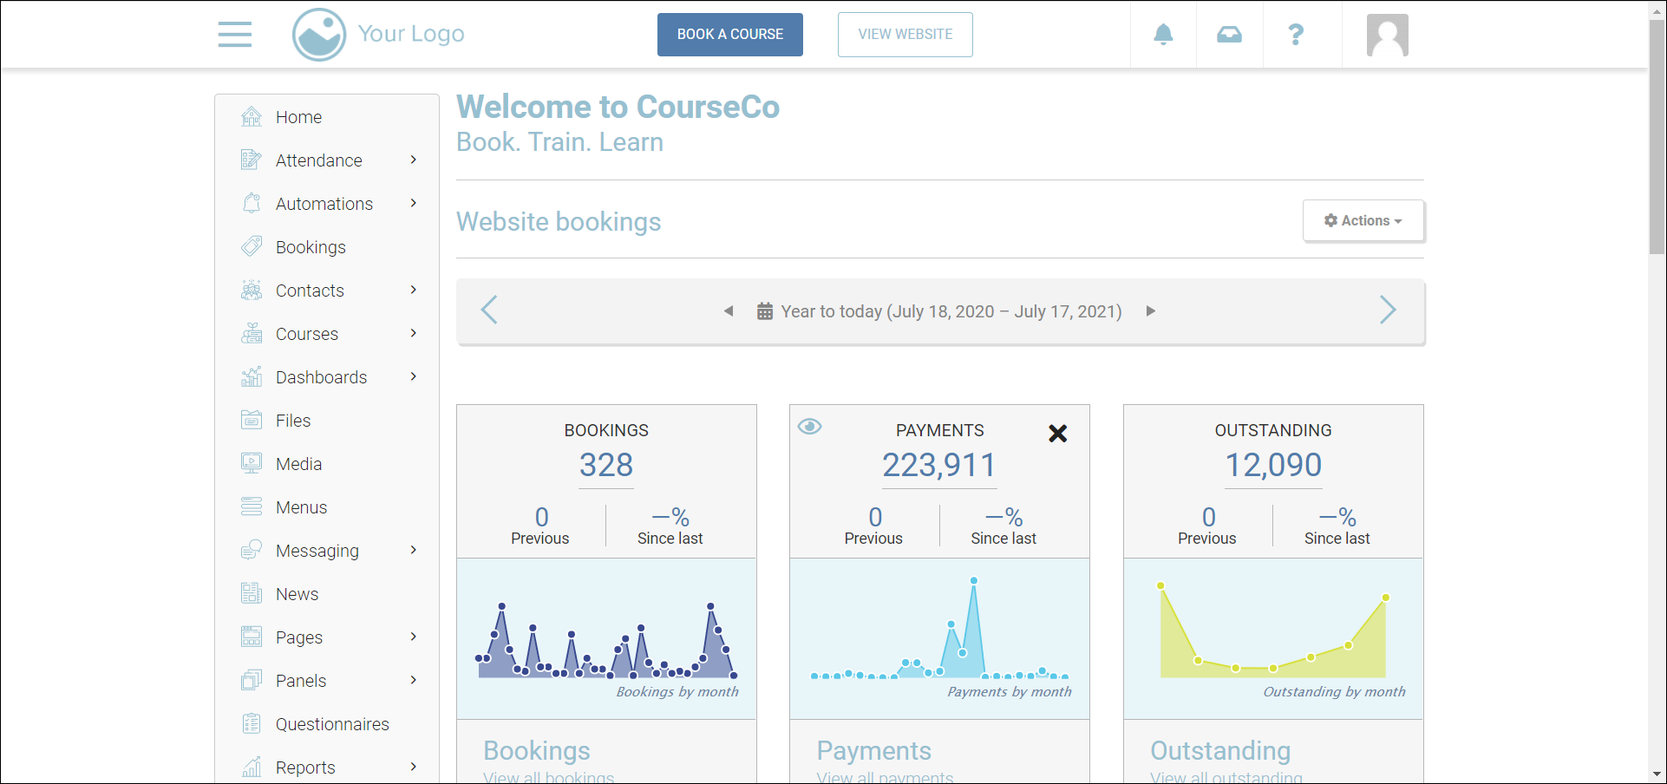Open the inbox tray icon
This screenshot has width=1667, height=784.
tap(1229, 35)
